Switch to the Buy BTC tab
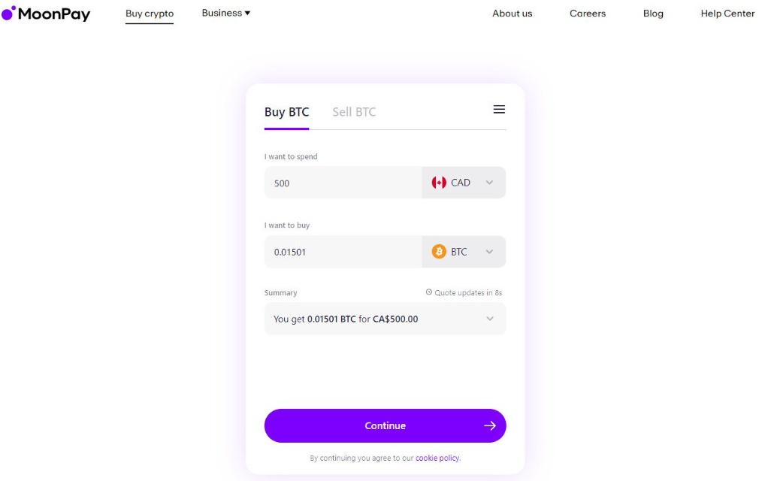This screenshot has height=481, width=774. [x=286, y=111]
